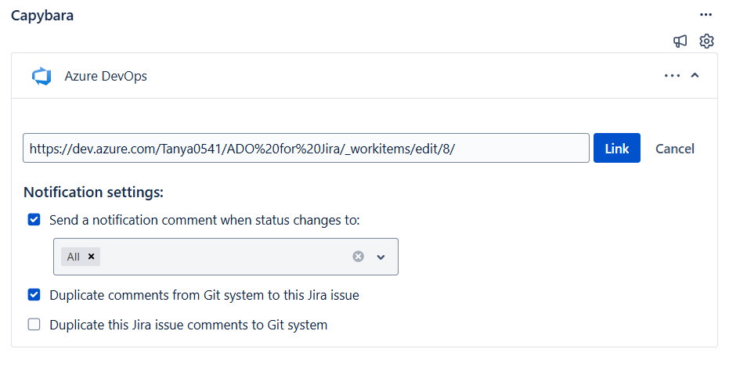Collapse the Azure DevOps section
The height and width of the screenshot is (367, 729).
click(695, 76)
